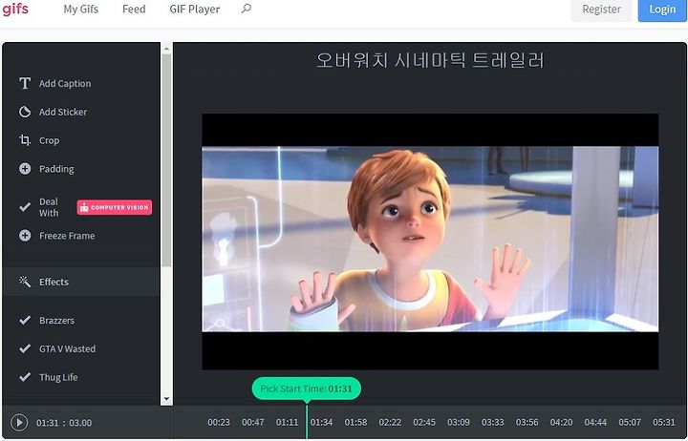Click the Add Sticker icon
688x441 pixels.
[x=25, y=112]
